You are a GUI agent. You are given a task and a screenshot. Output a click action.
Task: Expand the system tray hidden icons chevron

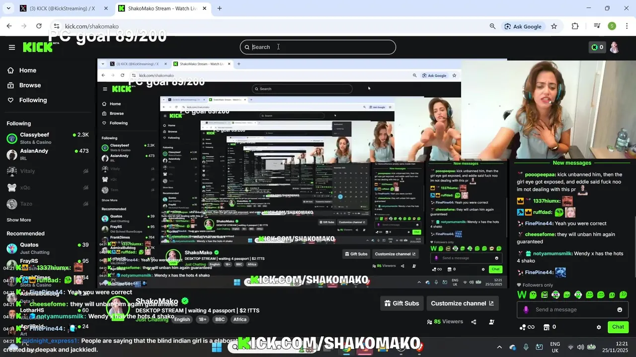[x=499, y=347]
